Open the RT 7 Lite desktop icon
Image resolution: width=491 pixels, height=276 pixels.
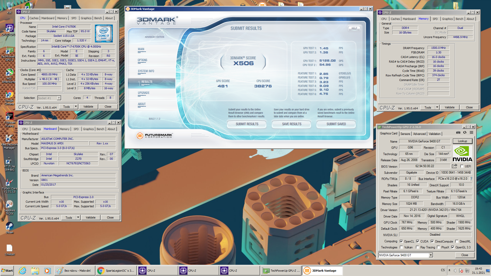9,164
